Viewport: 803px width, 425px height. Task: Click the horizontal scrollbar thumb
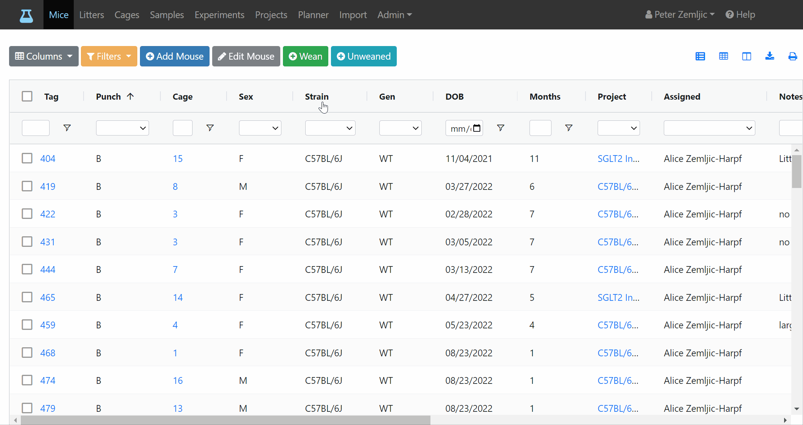tap(225, 420)
